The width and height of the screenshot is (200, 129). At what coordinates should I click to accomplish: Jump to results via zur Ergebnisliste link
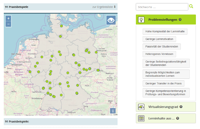pyautogui.click(x=104, y=7)
